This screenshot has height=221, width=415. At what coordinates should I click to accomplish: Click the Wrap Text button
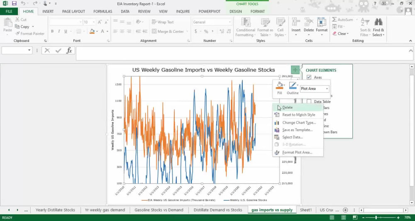163,22
